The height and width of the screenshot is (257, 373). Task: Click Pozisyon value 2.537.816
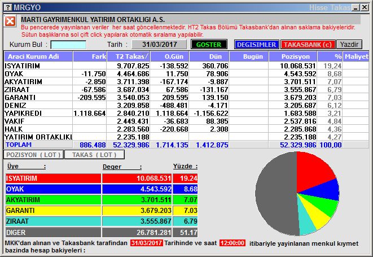(x=300, y=121)
